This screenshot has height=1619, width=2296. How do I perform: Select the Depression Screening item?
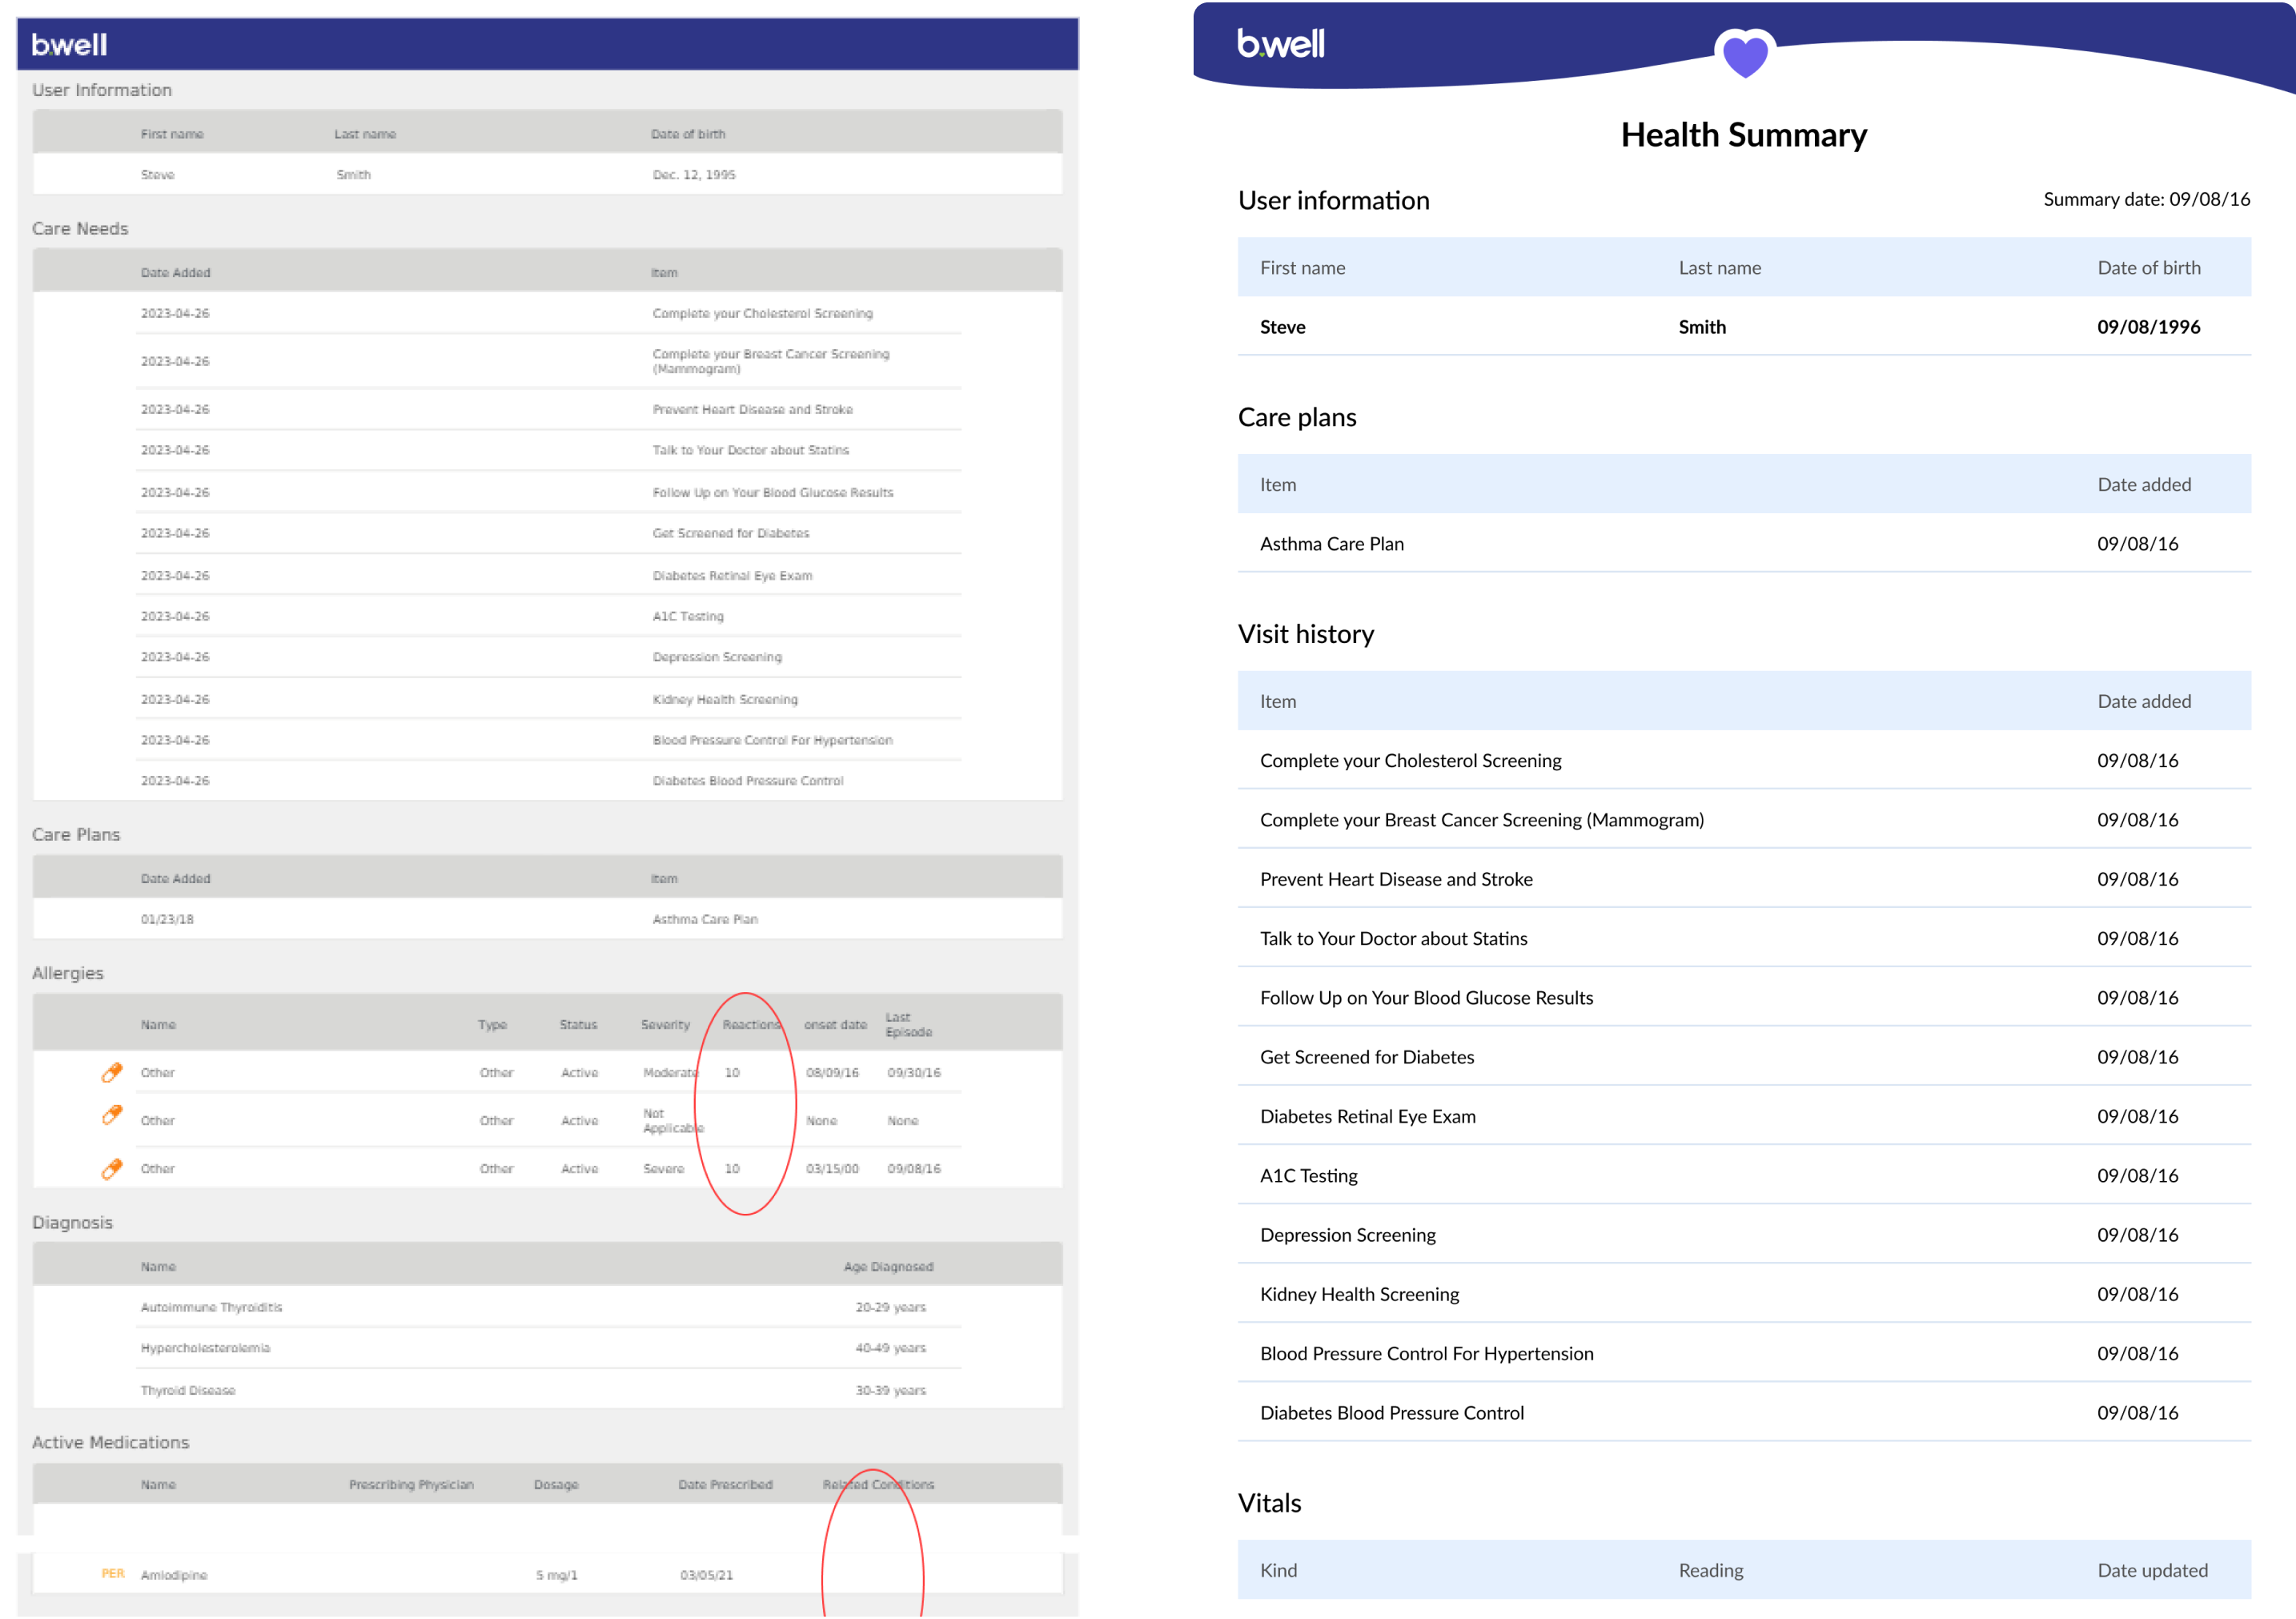coord(1347,1234)
